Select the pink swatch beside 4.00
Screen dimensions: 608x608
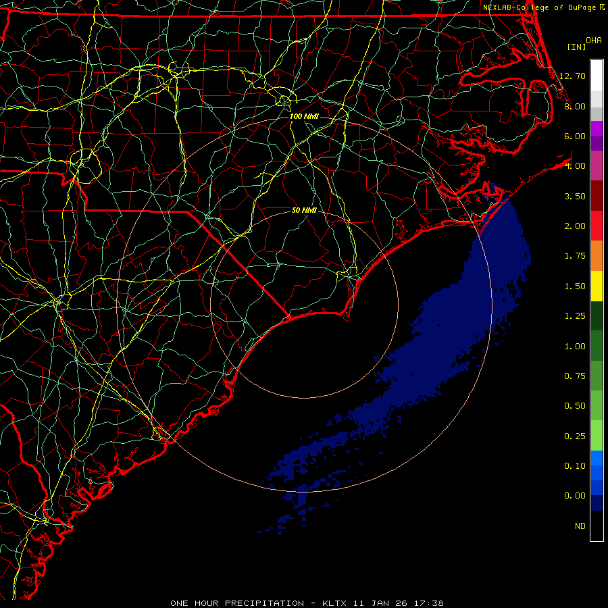point(597,166)
